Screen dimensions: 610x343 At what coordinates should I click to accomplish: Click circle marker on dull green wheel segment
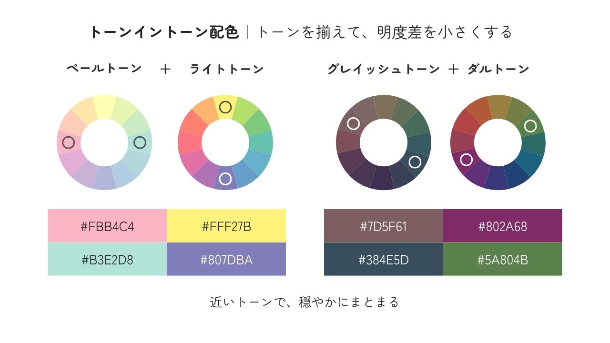coord(530,126)
